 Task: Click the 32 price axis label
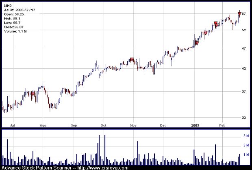pos(244,118)
